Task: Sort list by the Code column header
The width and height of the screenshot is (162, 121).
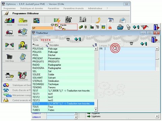Action: [37, 45]
